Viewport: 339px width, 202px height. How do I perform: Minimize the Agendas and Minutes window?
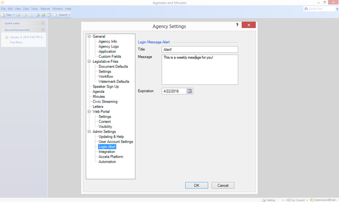pos(318,2)
